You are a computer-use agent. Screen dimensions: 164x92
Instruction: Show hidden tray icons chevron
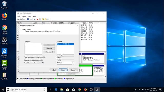point(140,90)
